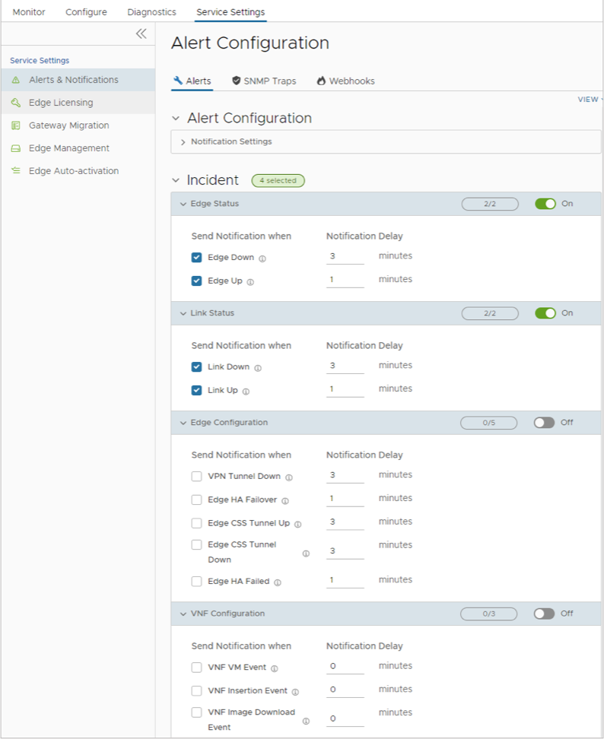Expand the Notification Settings section

click(183, 142)
